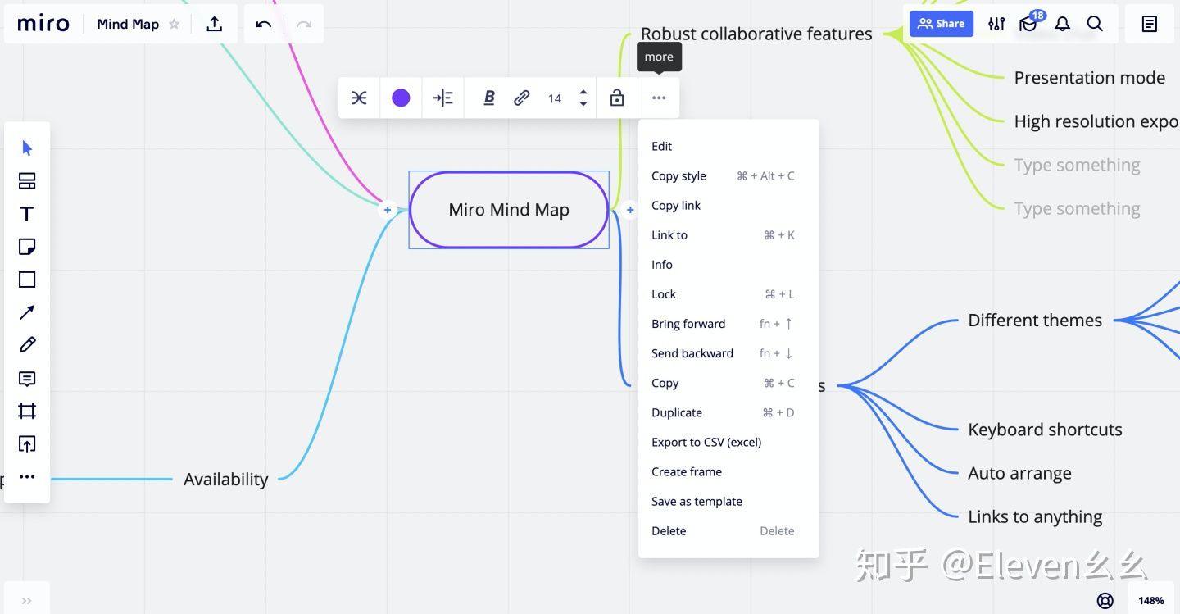Screen dimensions: 1180x614
Task: Open the notes panel icon
Action: (x=1150, y=24)
